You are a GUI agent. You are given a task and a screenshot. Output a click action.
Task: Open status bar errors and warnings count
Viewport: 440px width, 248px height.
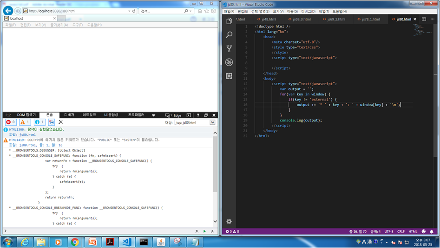click(x=232, y=231)
